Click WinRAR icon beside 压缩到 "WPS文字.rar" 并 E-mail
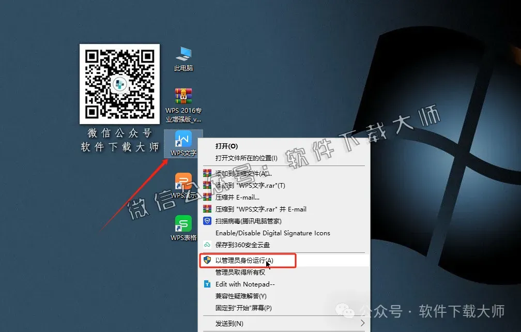521x332 pixels. (x=207, y=209)
